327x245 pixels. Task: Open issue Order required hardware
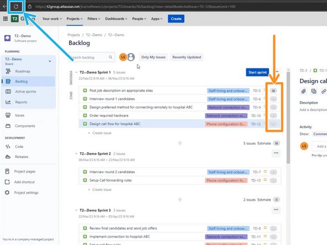(109, 115)
